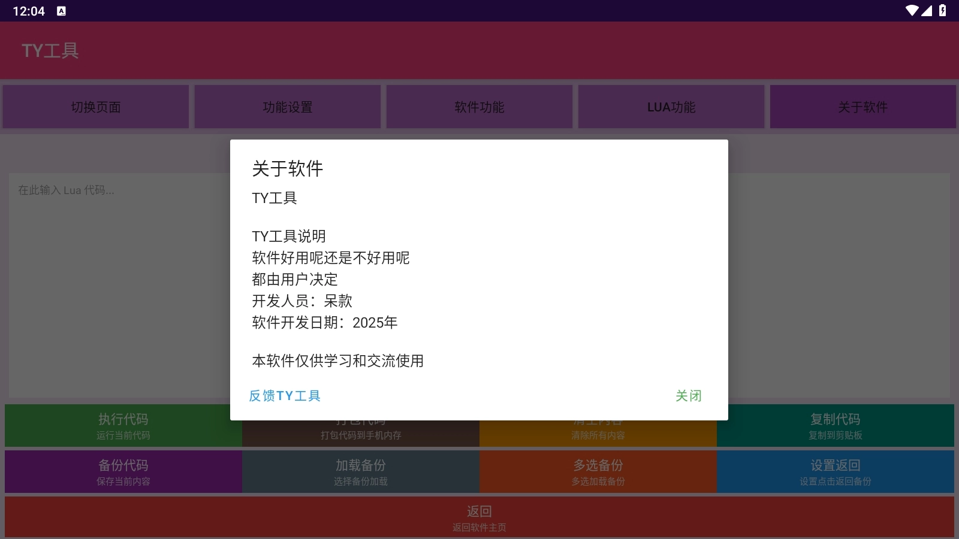Viewport: 959px width, 539px height.
Task: Tap the Wi-Fi status icon
Action: click(912, 11)
